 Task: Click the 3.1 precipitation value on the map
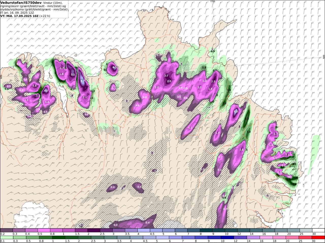38,96
